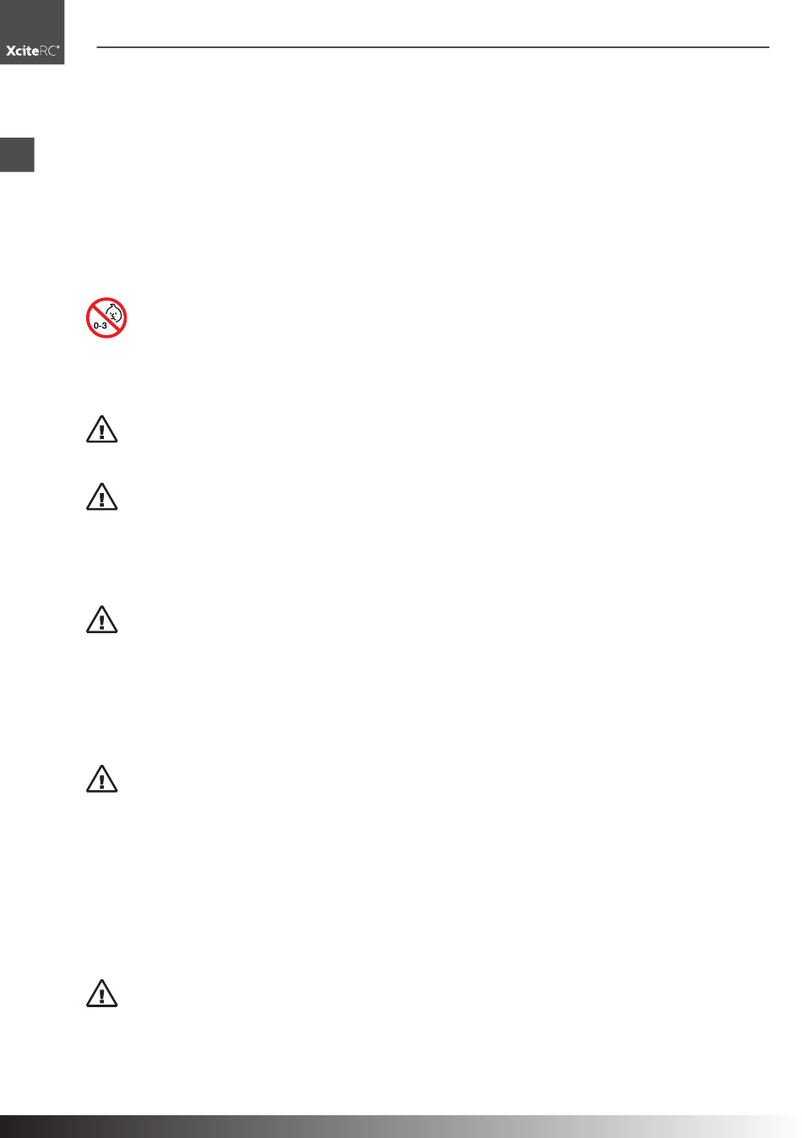802x1138 pixels.
Task: Click the "RC" thin letters in the logo
Action: [48, 51]
